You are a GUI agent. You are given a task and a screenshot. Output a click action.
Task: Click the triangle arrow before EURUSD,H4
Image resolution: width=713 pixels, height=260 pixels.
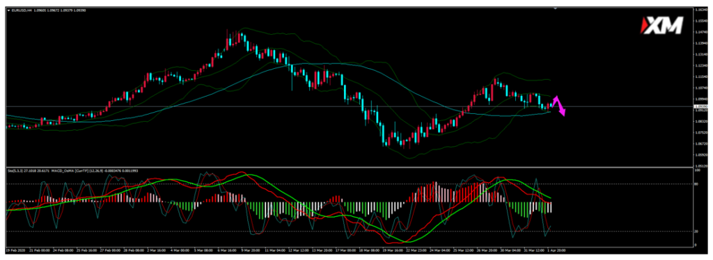coord(8,10)
